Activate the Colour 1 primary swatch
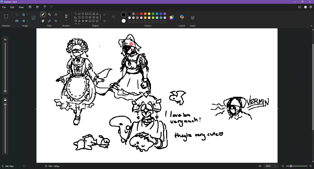The image size is (314, 169). click(x=124, y=14)
